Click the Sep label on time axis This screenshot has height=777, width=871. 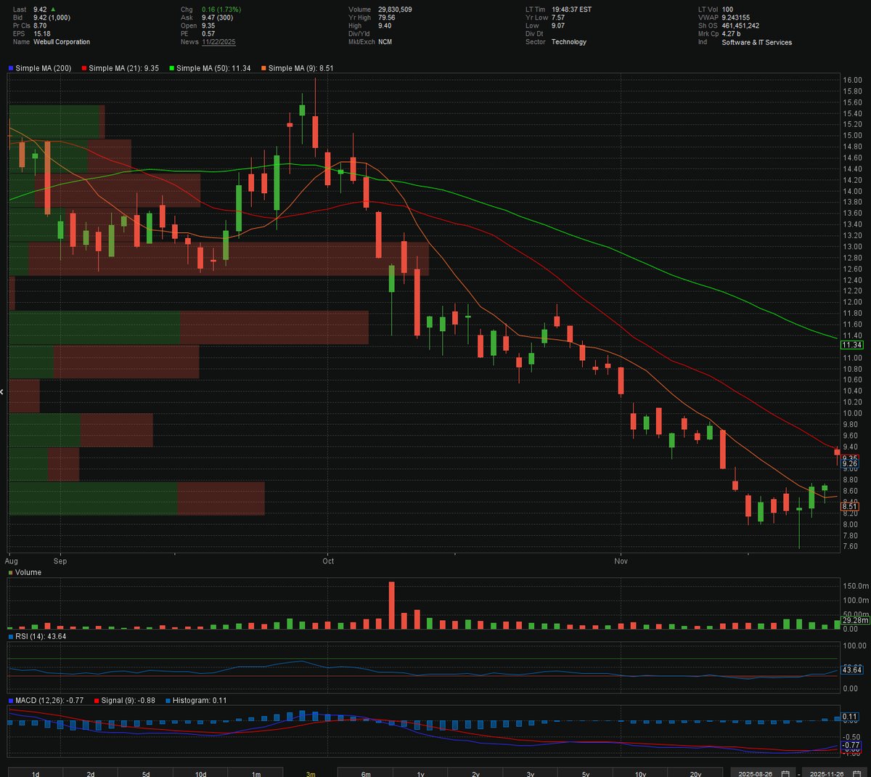click(60, 561)
